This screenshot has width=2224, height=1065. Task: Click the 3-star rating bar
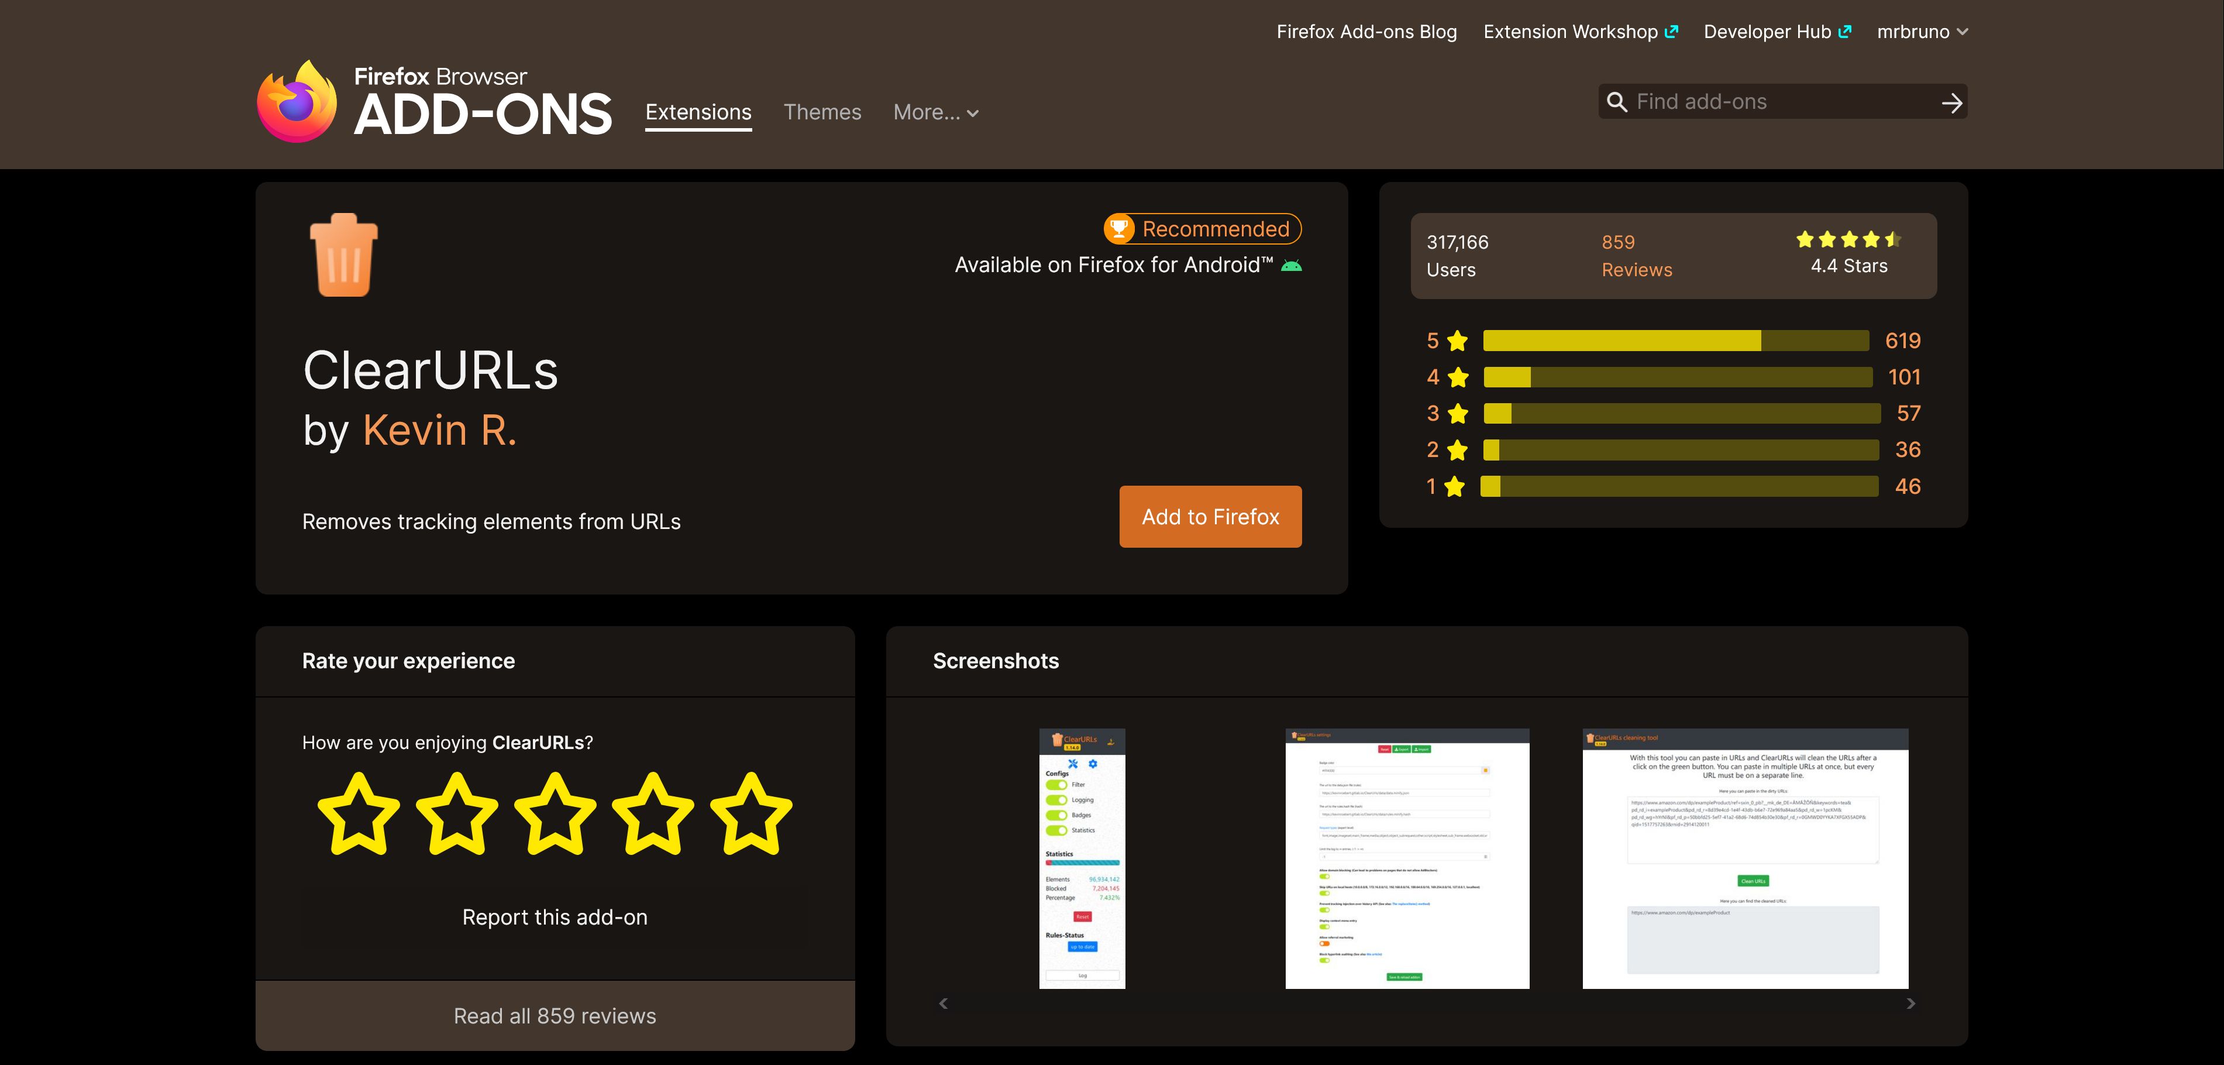pyautogui.click(x=1682, y=413)
